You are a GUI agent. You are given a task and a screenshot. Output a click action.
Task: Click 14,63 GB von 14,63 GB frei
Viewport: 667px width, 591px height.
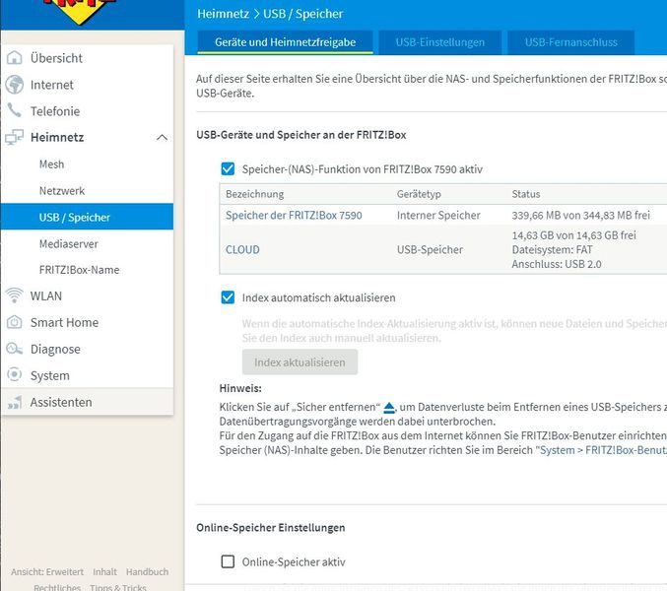573,235
